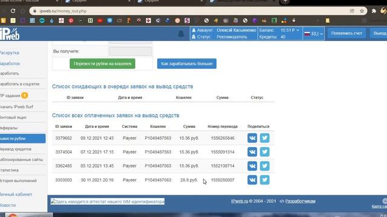
Task: Share request 3379662 on VK
Action: coord(252,138)
